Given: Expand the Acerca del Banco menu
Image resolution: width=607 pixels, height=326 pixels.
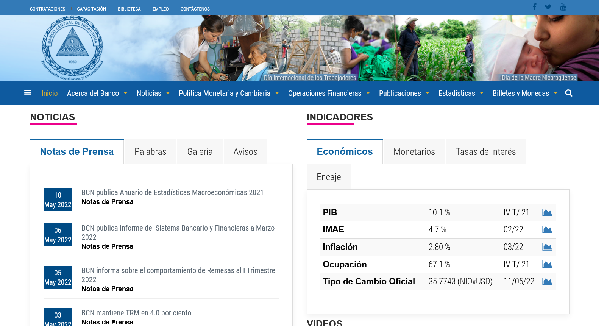Looking at the screenshot, I should point(97,93).
